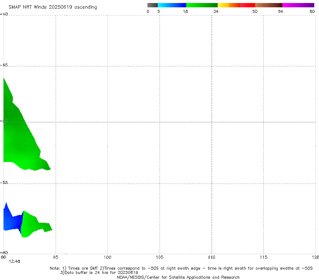
Task: Click the color bar label '5'
Action: pyautogui.click(x=159, y=11)
